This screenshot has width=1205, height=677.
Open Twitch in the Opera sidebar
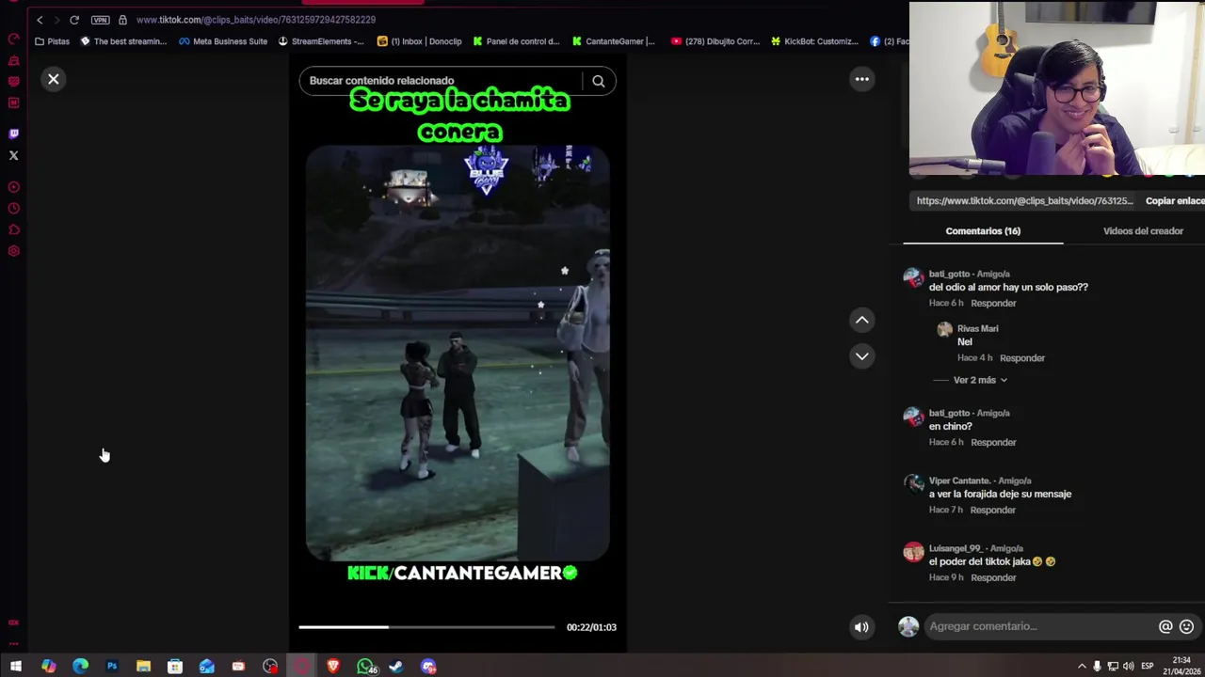pos(13,134)
